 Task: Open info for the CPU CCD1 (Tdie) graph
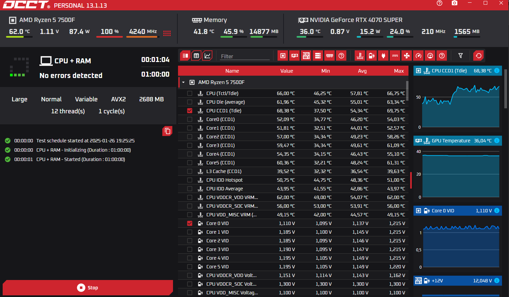[x=497, y=71]
